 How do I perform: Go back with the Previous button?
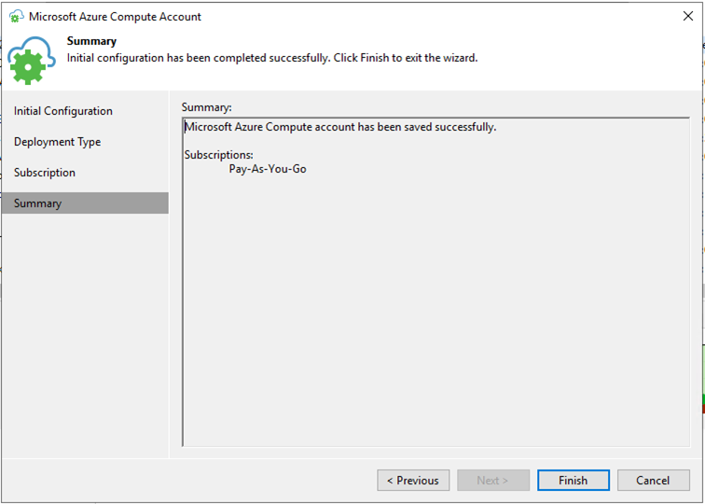click(x=413, y=480)
